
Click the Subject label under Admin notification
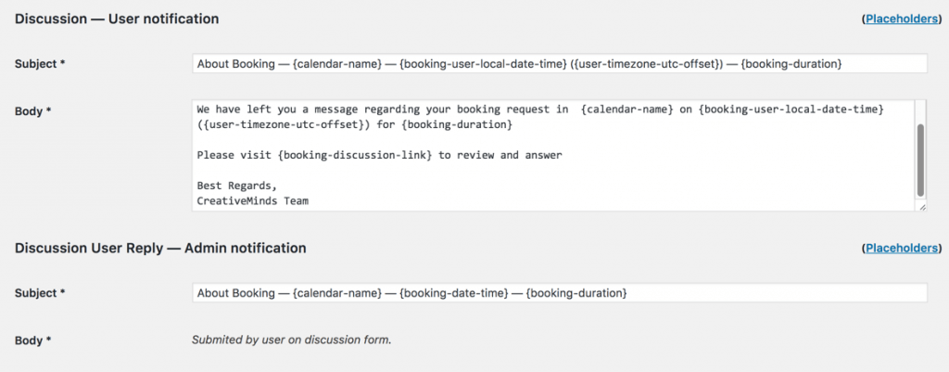coord(40,293)
